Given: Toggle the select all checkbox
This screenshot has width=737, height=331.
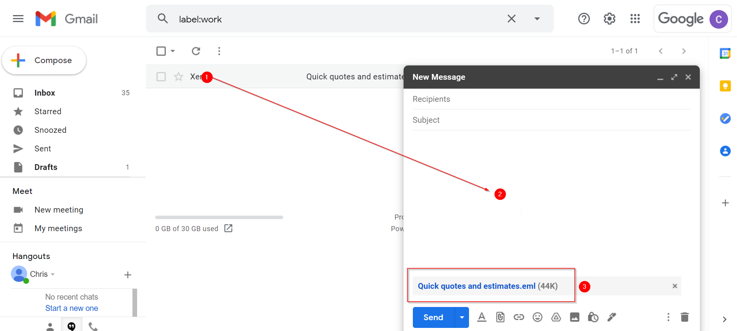Looking at the screenshot, I should coord(161,51).
